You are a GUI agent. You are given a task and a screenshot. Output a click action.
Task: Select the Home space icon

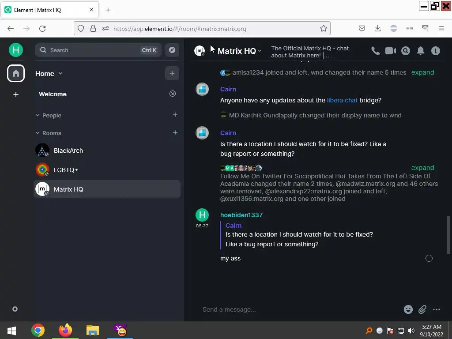pos(16,73)
